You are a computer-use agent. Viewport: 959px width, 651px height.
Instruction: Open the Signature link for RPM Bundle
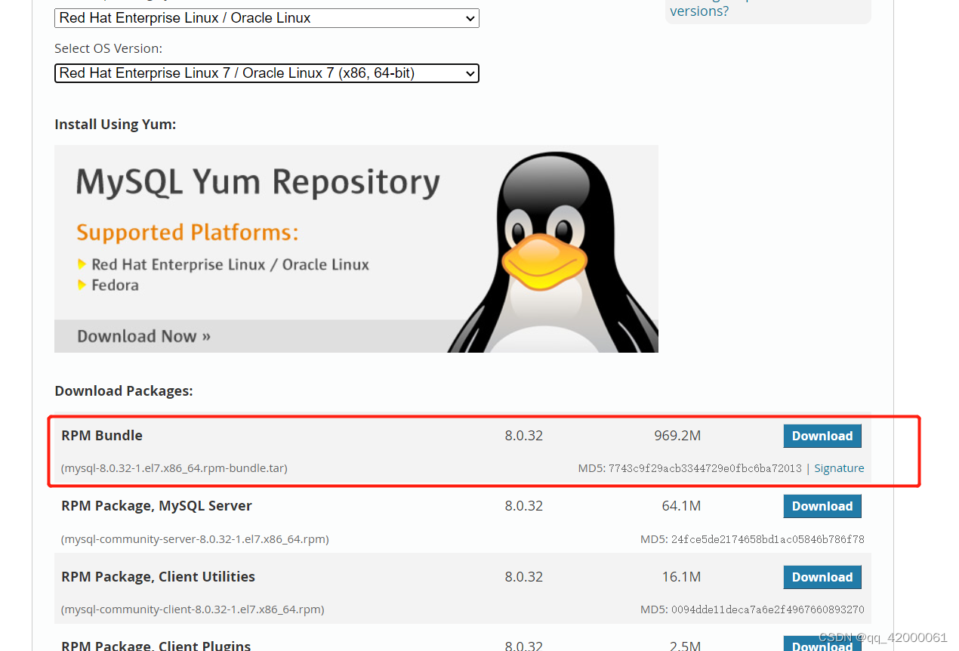click(839, 468)
